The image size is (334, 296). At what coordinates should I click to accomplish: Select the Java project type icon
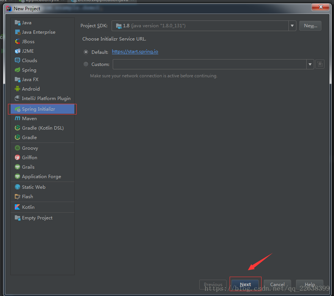coord(17,22)
